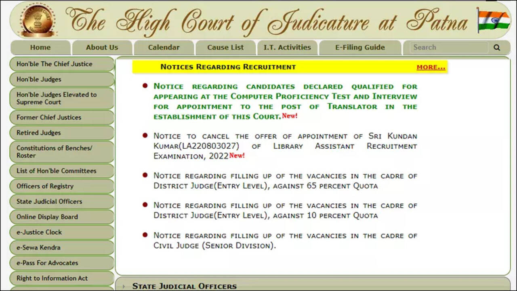
Task: Open List of Hon'ble Committees
Action: point(62,171)
